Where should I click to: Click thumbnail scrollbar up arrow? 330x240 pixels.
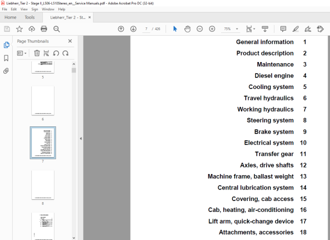coord(74,64)
